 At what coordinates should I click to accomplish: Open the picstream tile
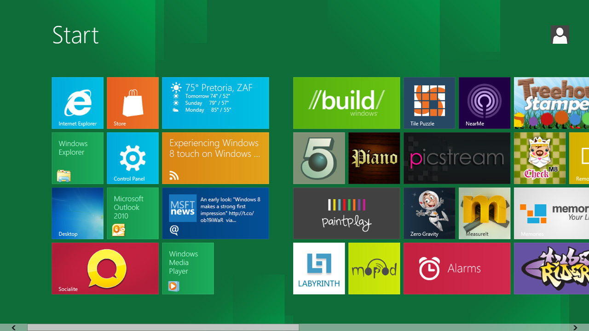pyautogui.click(x=457, y=158)
